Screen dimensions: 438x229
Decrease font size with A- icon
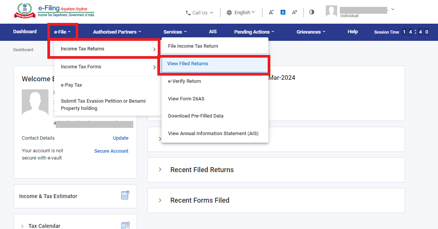coord(271,12)
